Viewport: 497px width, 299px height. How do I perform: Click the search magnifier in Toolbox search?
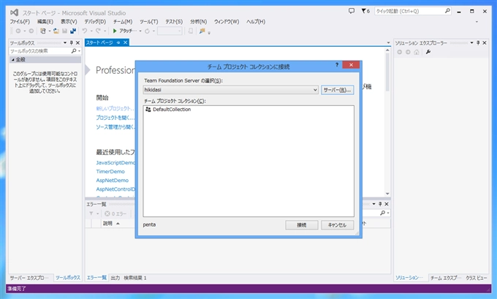click(74, 50)
